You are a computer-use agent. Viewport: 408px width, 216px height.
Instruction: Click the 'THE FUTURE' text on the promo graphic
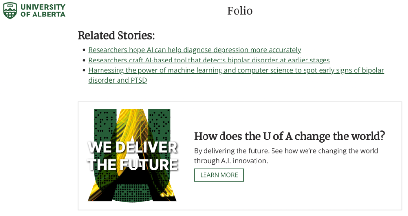coord(133,164)
